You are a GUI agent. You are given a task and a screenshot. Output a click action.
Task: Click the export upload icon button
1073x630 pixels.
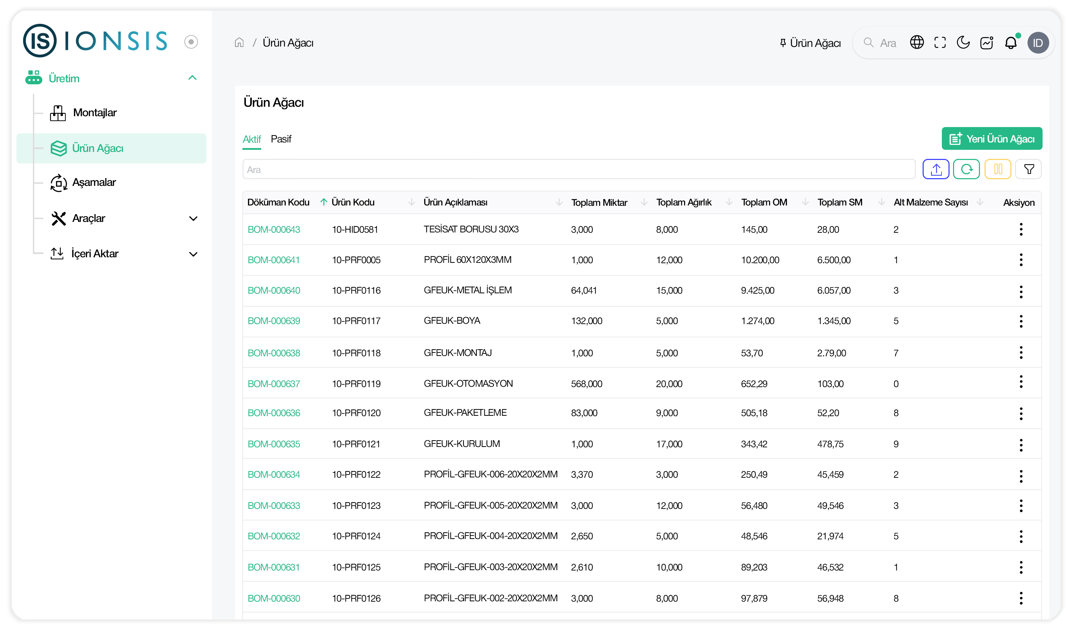pos(936,170)
